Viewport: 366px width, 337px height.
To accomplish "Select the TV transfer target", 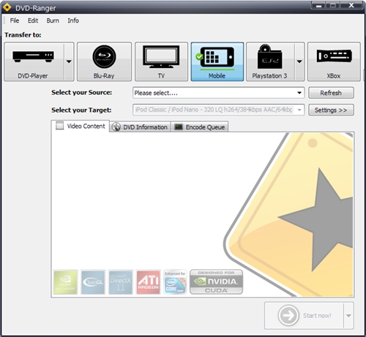I will (x=161, y=61).
